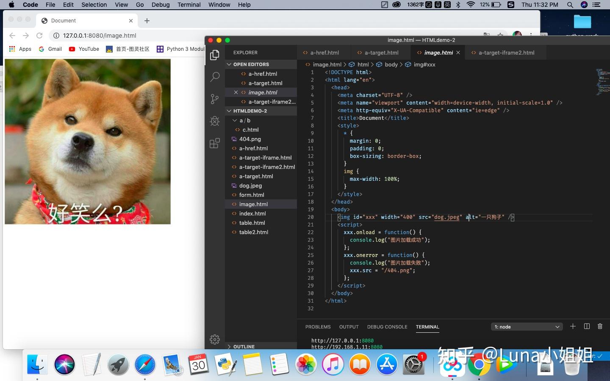View site information icon in Chrome address bar
This screenshot has height=381, width=610.
55,36
